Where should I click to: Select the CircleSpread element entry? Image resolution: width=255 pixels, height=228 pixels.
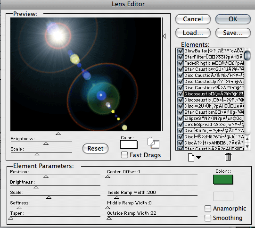214,125
